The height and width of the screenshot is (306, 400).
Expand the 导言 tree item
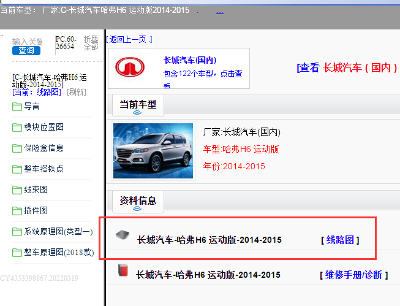[32, 106]
